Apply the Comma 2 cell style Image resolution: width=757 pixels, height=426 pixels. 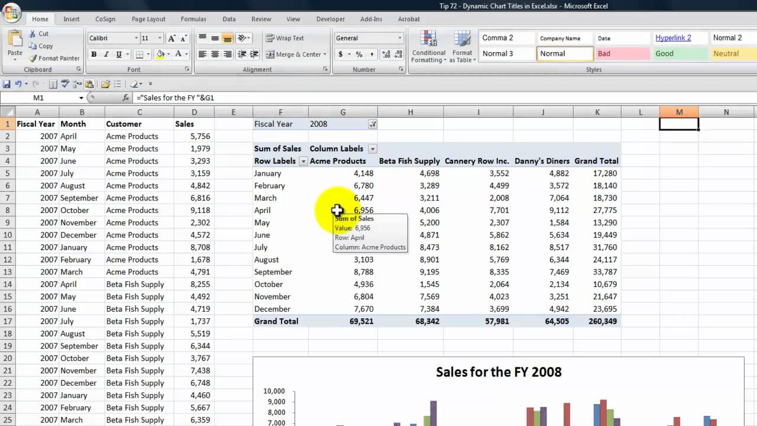pyautogui.click(x=507, y=38)
